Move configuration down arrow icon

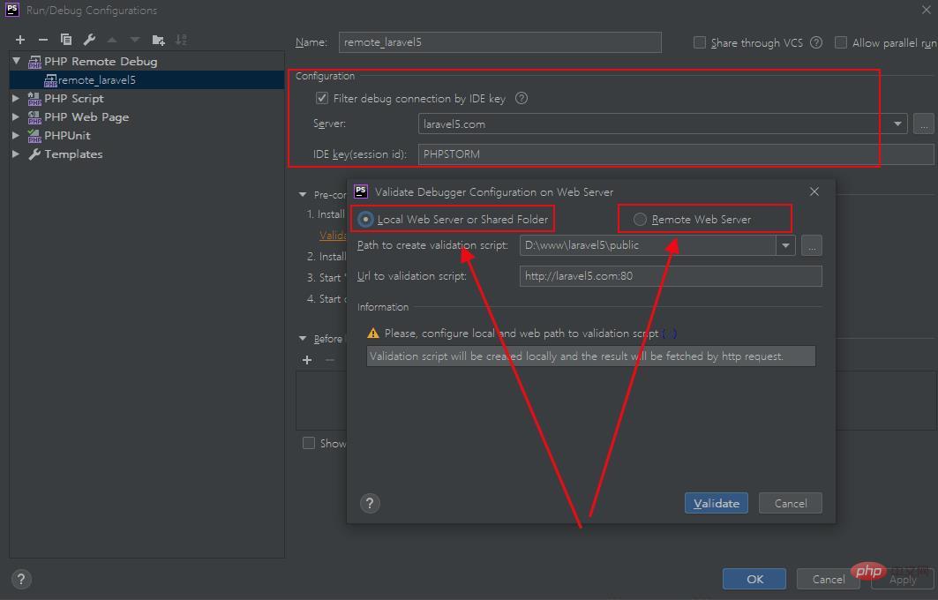[x=135, y=40]
